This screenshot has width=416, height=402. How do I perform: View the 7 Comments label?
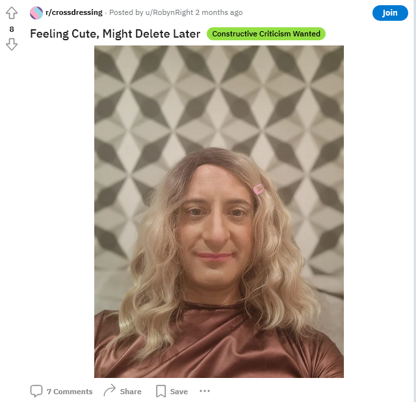(x=70, y=392)
